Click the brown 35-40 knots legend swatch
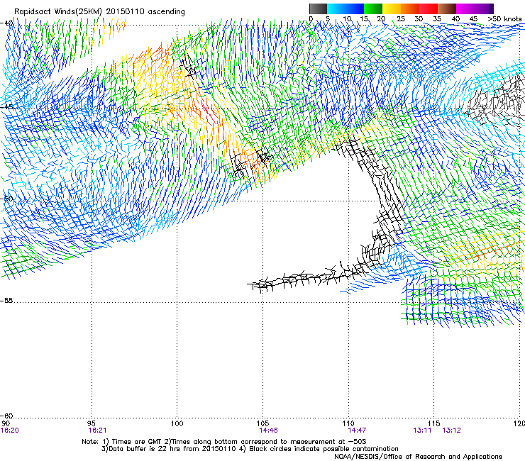 [447, 9]
